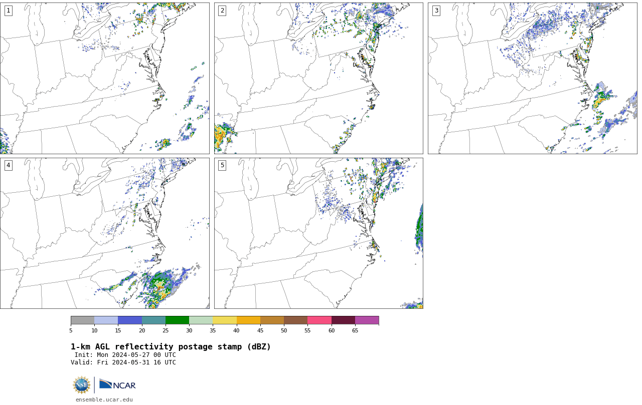Click the title '1-km AGL reflectivity postage stamp (dBZ)'
The width and height of the screenshot is (642, 405).
click(171, 347)
